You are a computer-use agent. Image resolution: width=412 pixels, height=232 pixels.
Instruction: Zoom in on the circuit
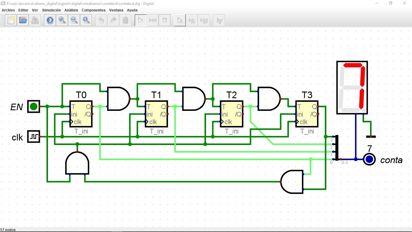pos(62,20)
